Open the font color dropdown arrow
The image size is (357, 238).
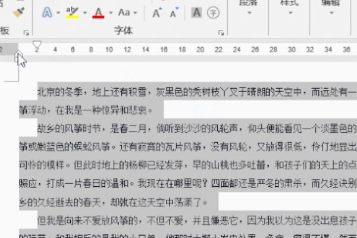[111, 12]
